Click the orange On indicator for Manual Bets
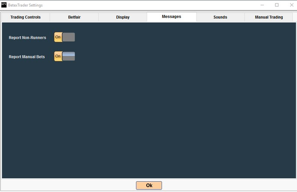Image resolution: width=297 pixels, height=192 pixels. click(x=58, y=56)
